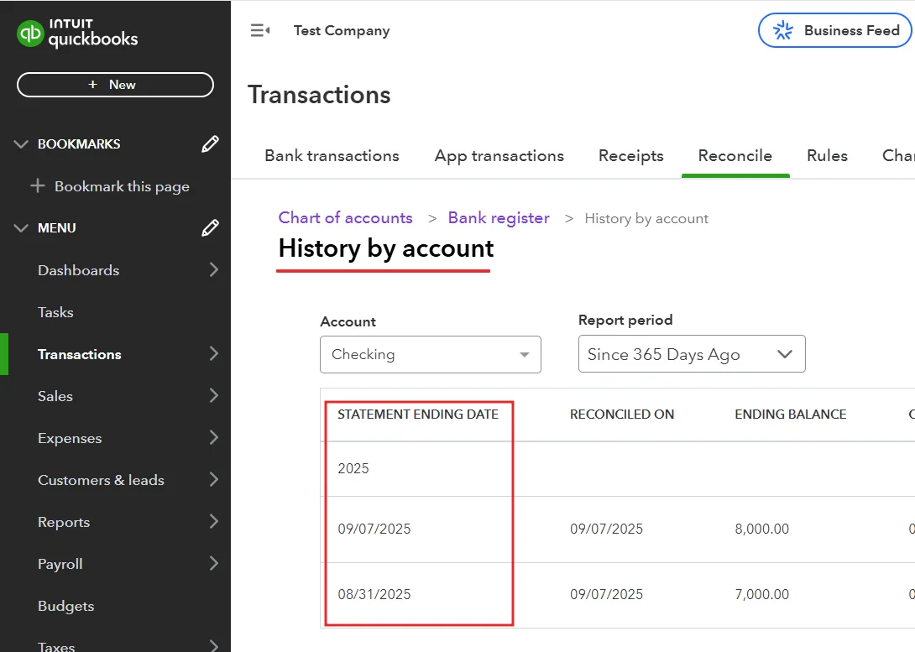The height and width of the screenshot is (652, 915).
Task: Click the plus icon beside Bookmark this page
Action: [38, 186]
